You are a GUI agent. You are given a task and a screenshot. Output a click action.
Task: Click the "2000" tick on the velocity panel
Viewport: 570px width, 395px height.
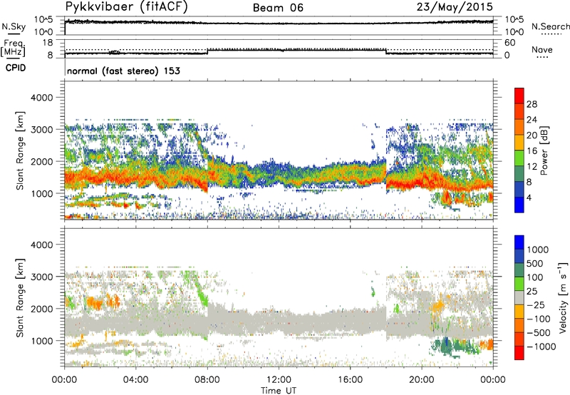coord(42,309)
